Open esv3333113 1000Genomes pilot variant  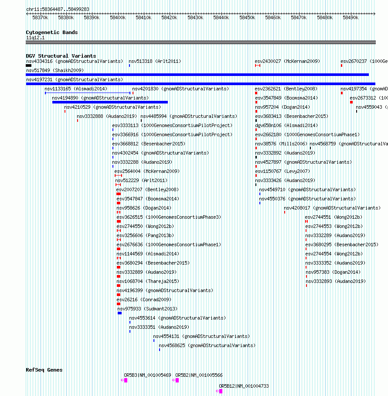172,125
